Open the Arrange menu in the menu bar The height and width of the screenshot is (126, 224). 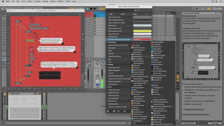37,1
